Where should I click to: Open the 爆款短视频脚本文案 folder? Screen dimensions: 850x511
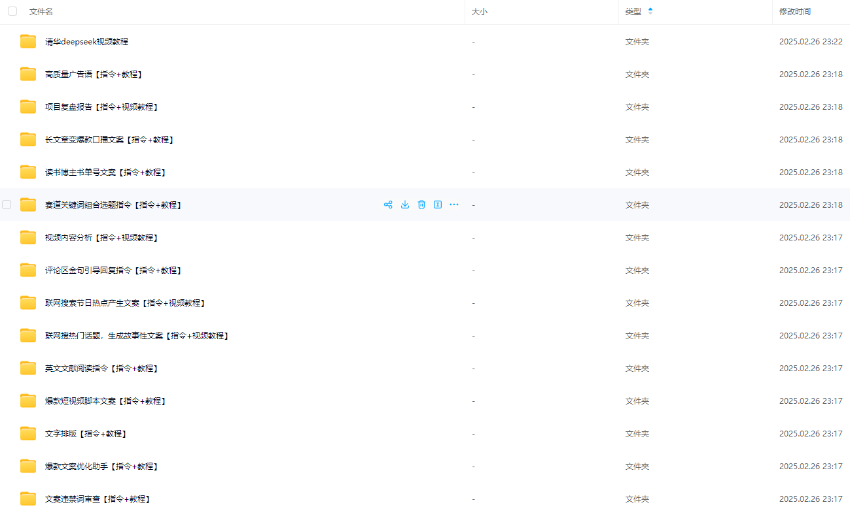click(105, 401)
